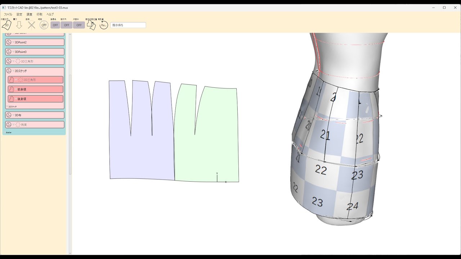Image resolution: width=461 pixels, height=259 pixels.
Task: Click the crossed-lines friction icon
Action: click(x=32, y=25)
